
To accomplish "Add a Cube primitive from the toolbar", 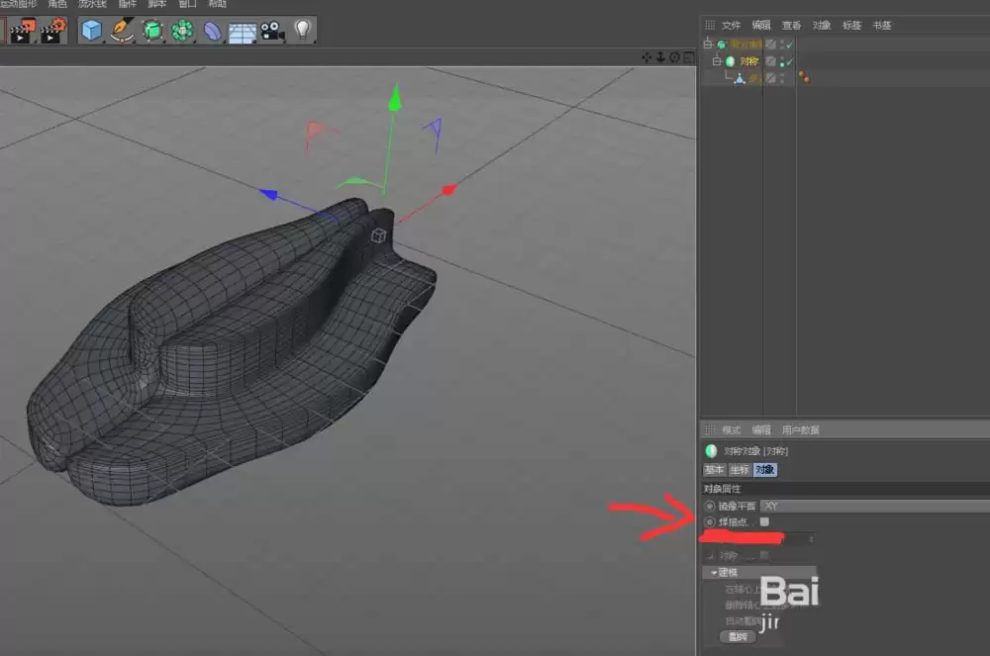I will coord(90,31).
